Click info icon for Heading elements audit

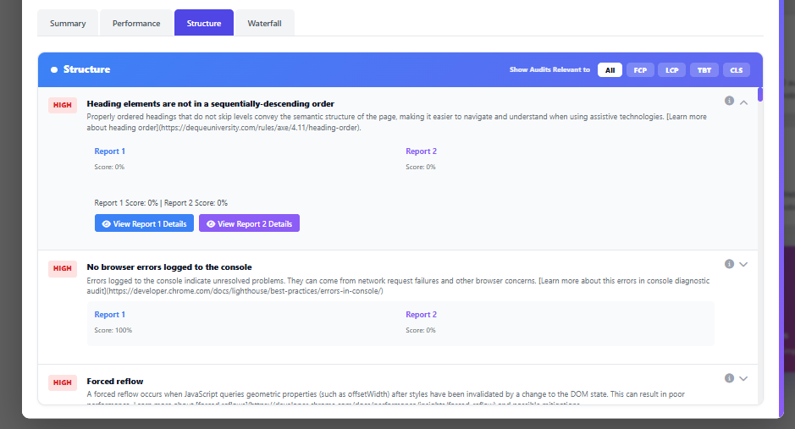point(729,101)
